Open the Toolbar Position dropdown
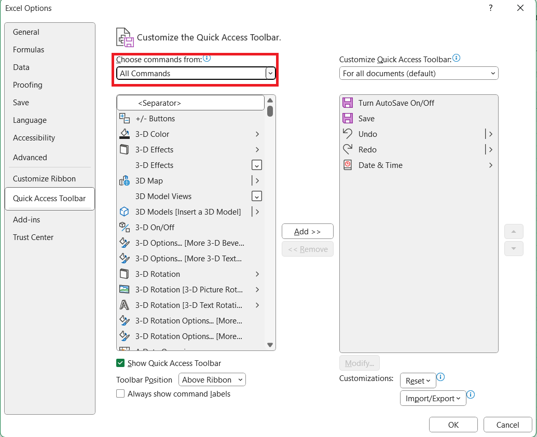 click(212, 379)
